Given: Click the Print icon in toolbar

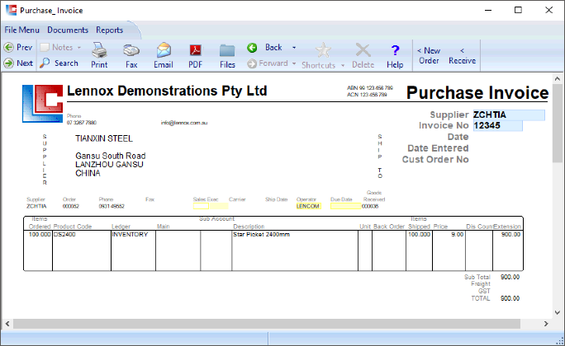Looking at the screenshot, I should (99, 55).
